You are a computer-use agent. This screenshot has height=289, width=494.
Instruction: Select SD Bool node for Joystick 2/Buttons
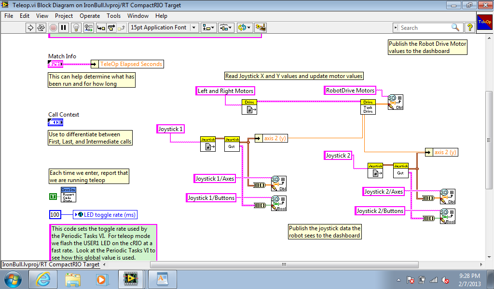448,216
